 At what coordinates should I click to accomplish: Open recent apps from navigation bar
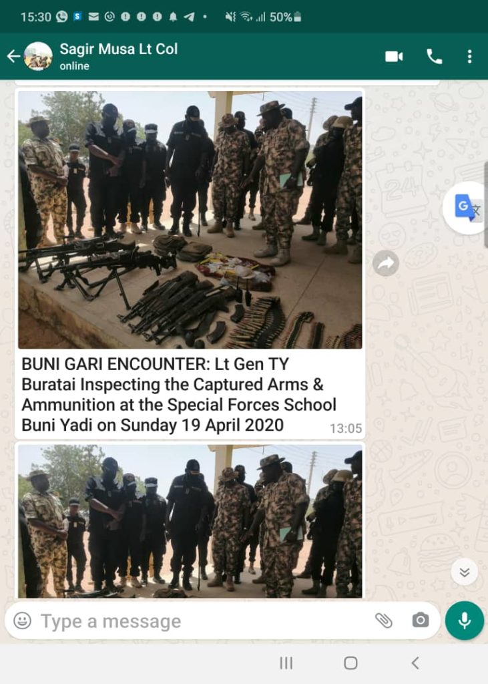point(286,663)
